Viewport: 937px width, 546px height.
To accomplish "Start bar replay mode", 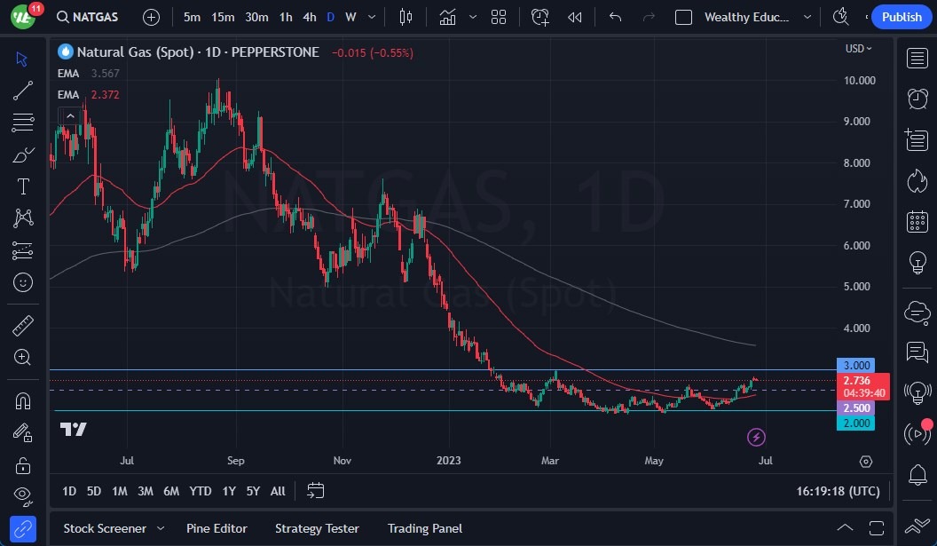I will click(575, 18).
